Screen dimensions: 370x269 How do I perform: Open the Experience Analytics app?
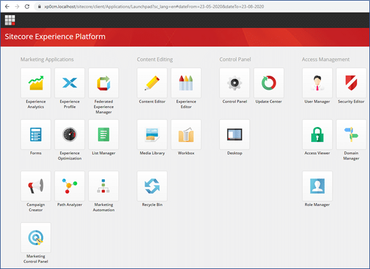[36, 83]
